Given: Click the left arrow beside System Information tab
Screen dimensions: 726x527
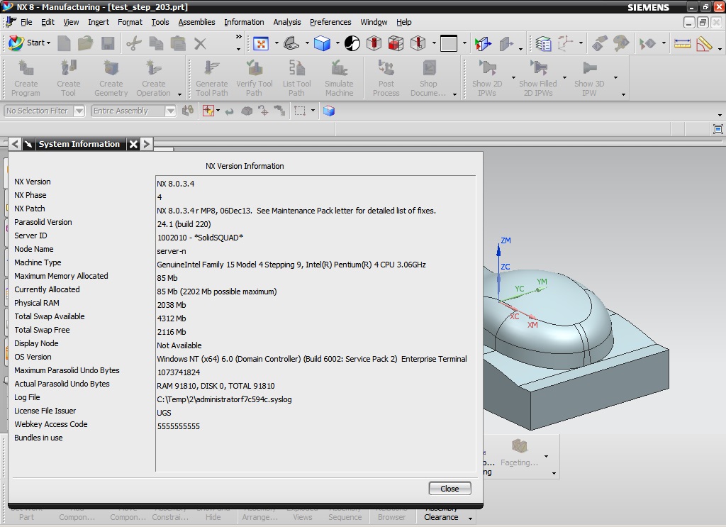Looking at the screenshot, I should [15, 144].
